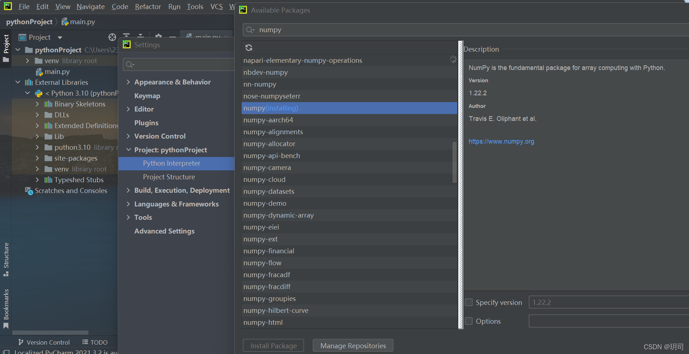Image resolution: width=689 pixels, height=354 pixels.
Task: Expand the venv library root folder
Action: pos(27,61)
